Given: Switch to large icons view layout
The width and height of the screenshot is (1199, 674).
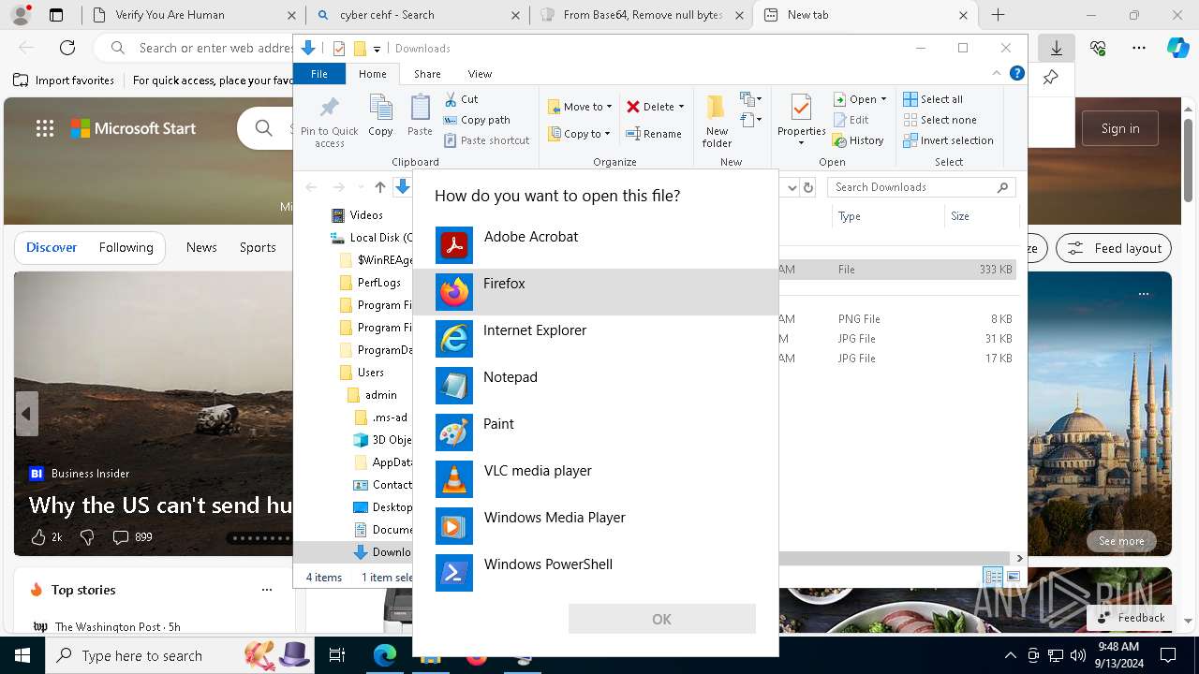Looking at the screenshot, I should click(1013, 578).
